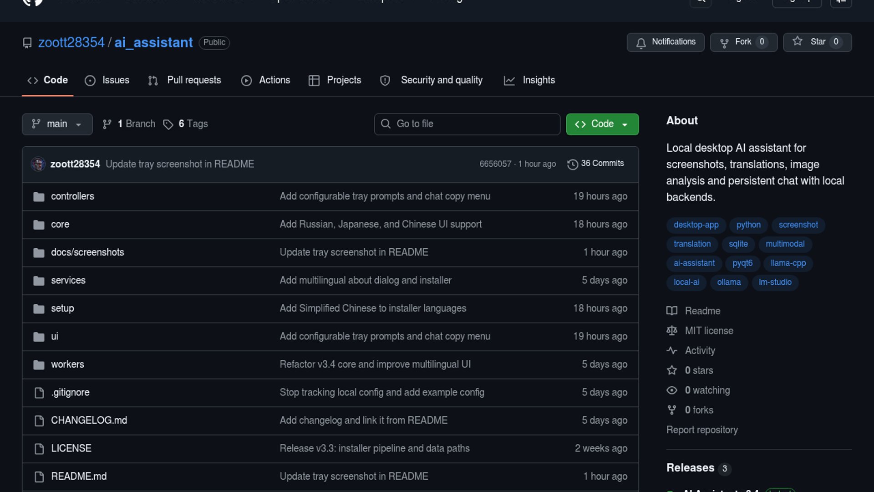Open the README.md file
874x492 pixels.
(x=79, y=477)
